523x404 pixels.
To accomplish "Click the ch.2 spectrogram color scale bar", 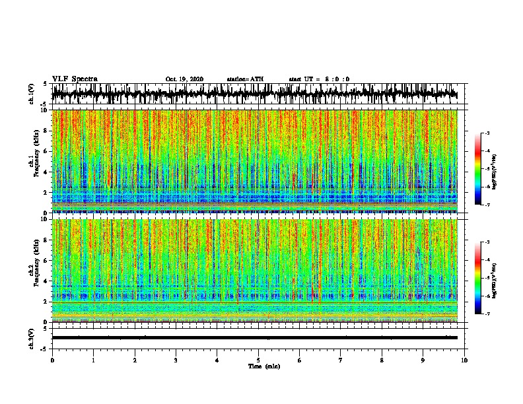I will point(477,278).
